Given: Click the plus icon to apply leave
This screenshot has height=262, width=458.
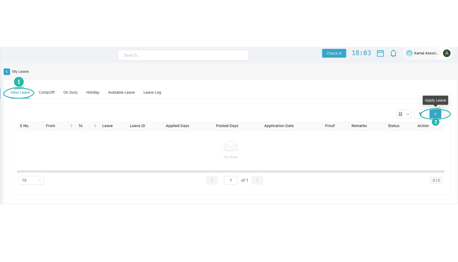Looking at the screenshot, I should [435, 114].
